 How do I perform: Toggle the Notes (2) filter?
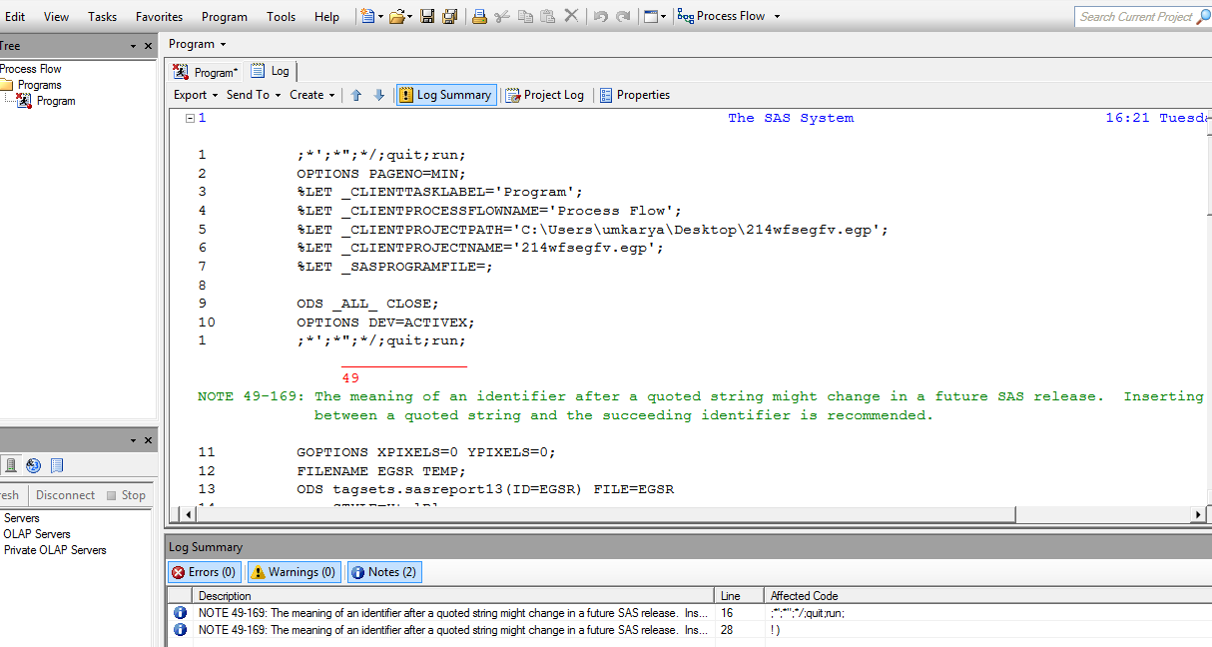[384, 572]
